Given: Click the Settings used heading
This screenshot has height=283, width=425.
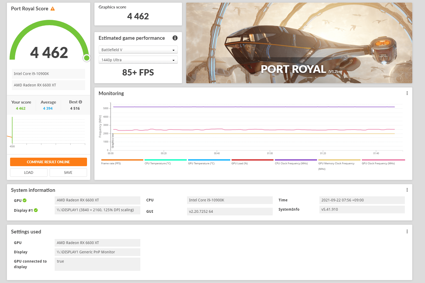Looking at the screenshot, I should click(x=26, y=232).
